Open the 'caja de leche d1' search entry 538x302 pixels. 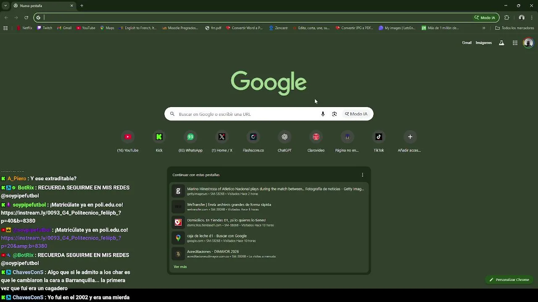269,238
